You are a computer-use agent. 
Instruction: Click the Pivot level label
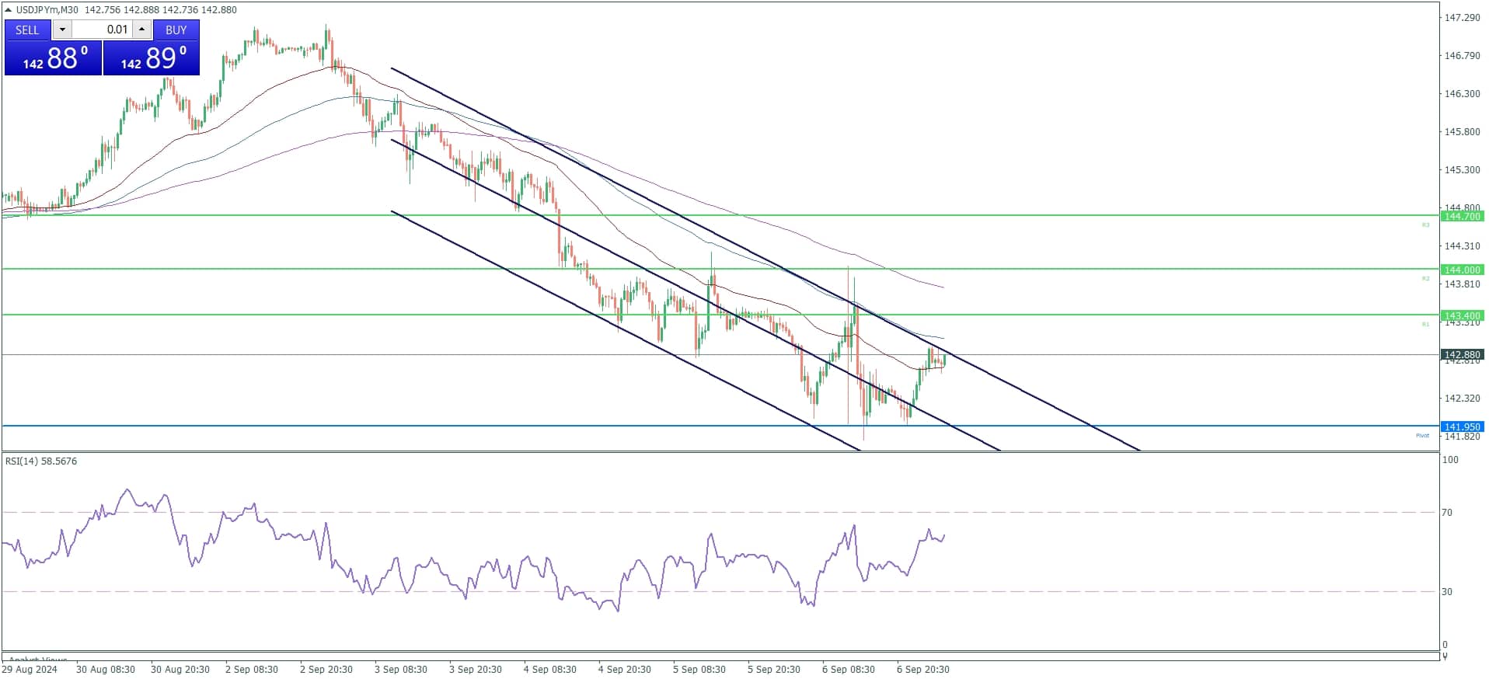point(1422,435)
